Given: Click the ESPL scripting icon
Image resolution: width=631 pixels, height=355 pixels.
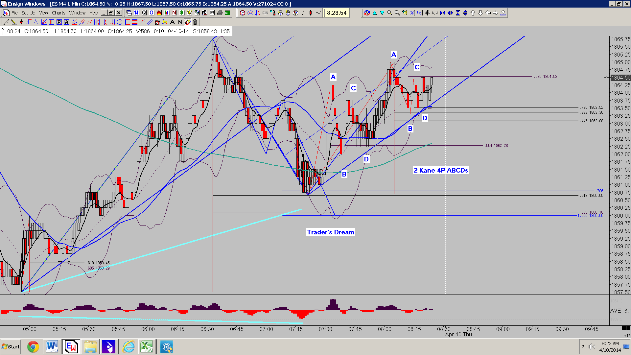Looking at the screenshot, I should [212, 13].
